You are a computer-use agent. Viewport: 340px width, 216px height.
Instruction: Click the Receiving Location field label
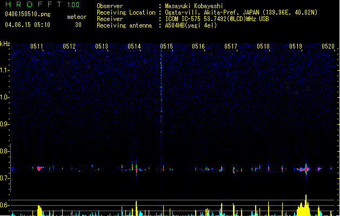coord(126,12)
